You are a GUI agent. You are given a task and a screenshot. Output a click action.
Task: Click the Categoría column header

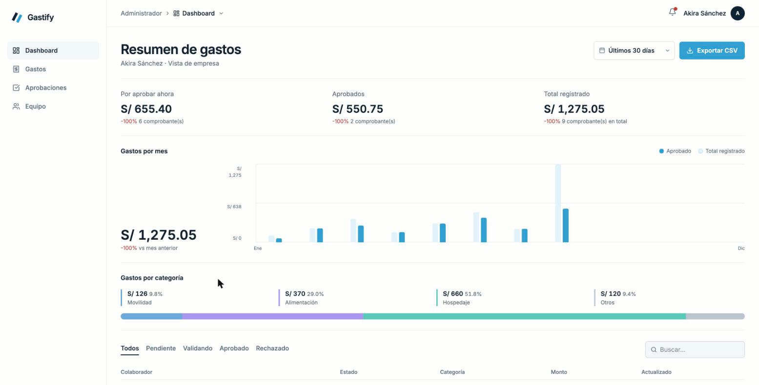click(452, 372)
